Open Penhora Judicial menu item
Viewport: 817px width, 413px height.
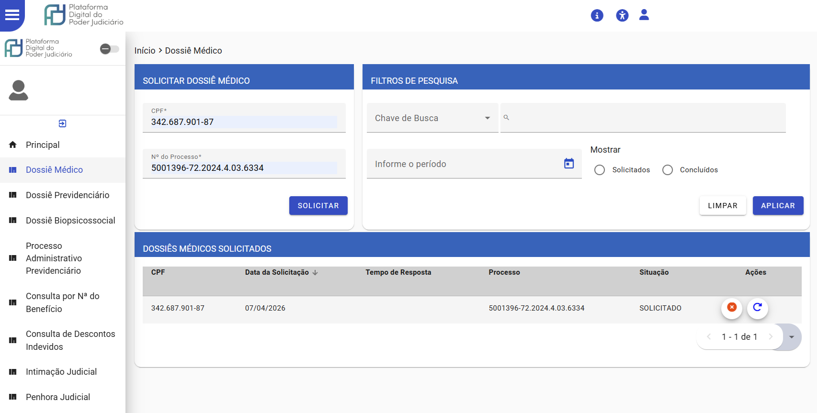63,397
